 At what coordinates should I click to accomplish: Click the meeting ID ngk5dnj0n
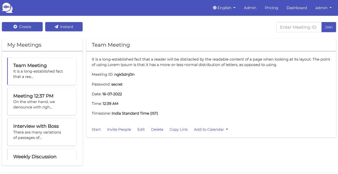tap(124, 75)
